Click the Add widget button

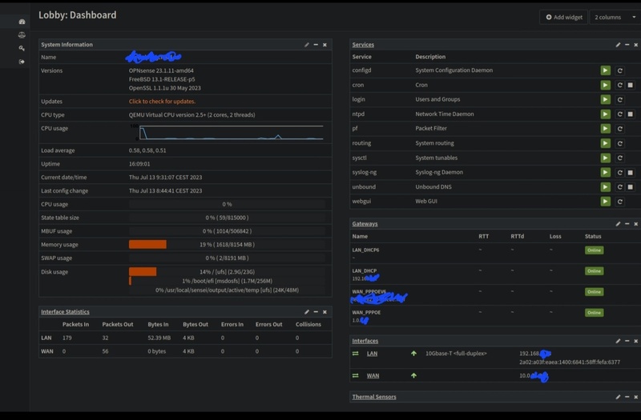(564, 17)
